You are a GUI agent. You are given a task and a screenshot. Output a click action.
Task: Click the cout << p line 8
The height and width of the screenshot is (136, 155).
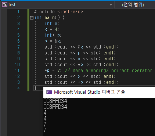[x=80, y=53]
